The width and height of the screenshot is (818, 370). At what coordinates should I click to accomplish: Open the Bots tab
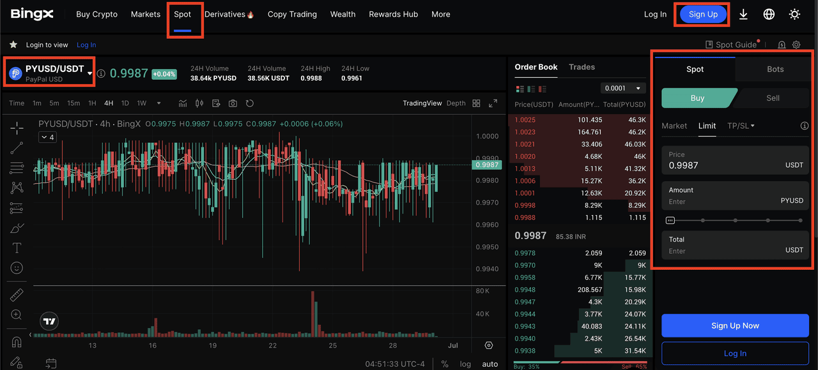click(775, 69)
